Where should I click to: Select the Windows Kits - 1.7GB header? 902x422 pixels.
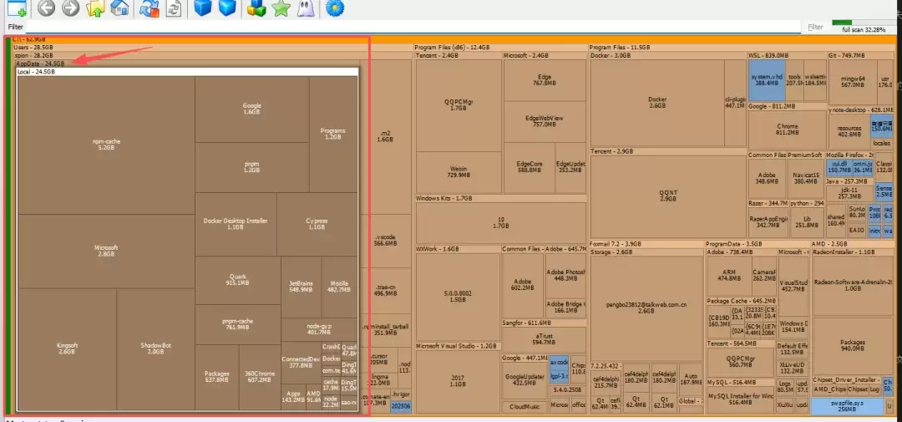(500, 198)
